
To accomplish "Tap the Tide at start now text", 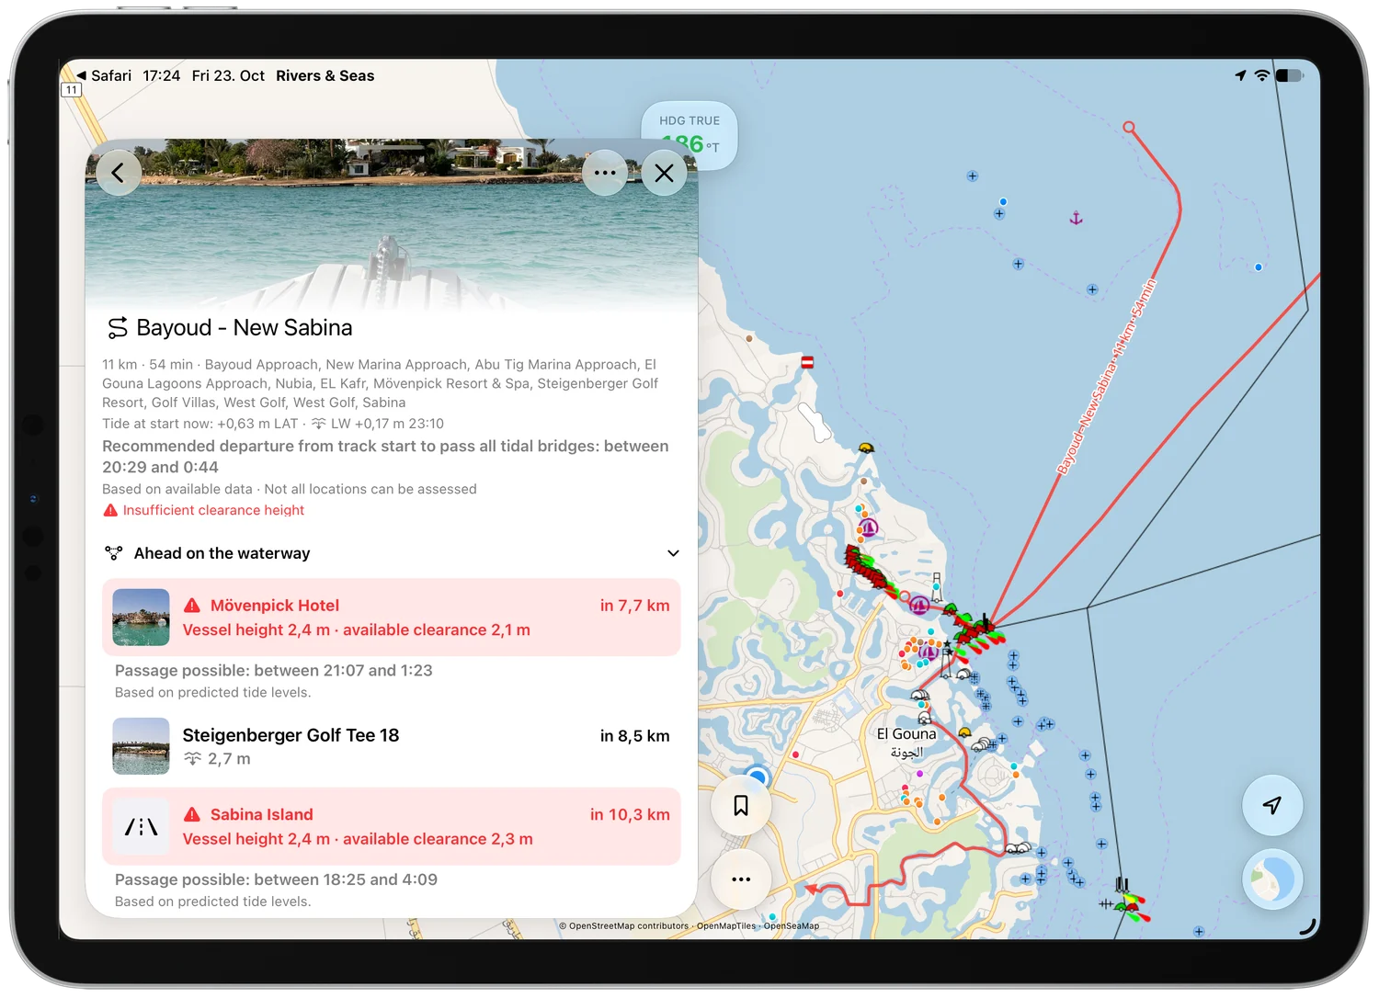I will click(x=273, y=424).
